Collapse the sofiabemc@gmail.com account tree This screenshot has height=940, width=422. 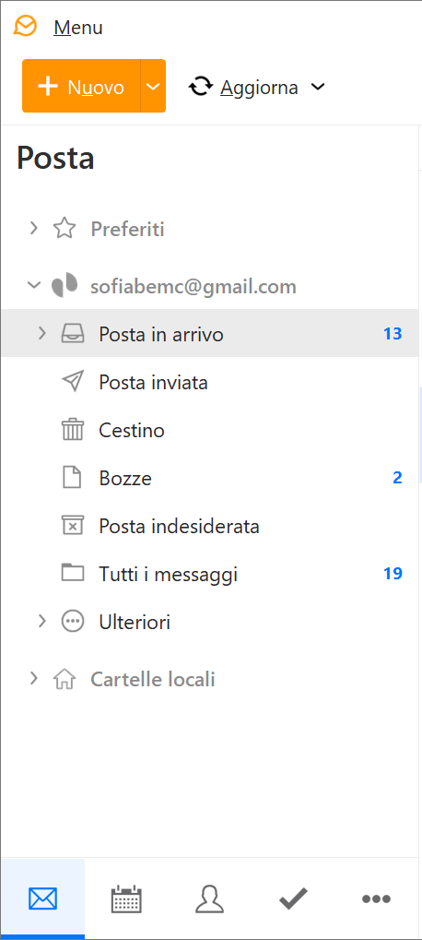tap(34, 285)
